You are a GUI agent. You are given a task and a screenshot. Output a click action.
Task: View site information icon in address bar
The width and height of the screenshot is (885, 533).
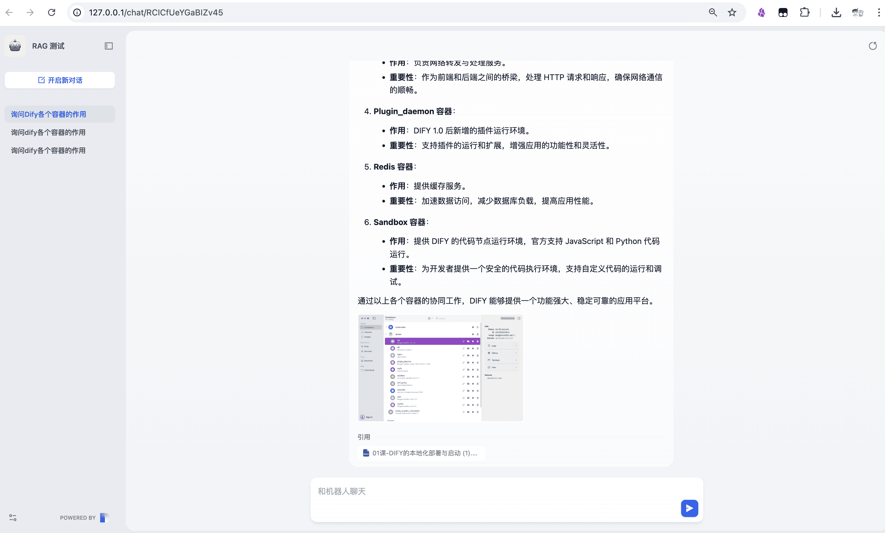77,12
